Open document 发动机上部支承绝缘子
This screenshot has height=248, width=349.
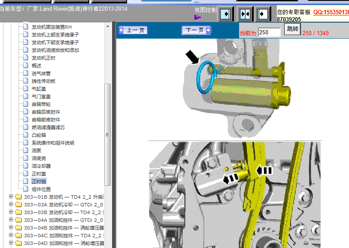55,35
